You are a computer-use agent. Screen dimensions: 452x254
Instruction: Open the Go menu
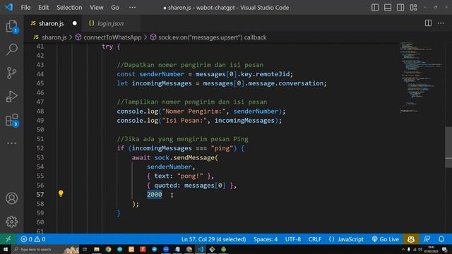coord(115,8)
